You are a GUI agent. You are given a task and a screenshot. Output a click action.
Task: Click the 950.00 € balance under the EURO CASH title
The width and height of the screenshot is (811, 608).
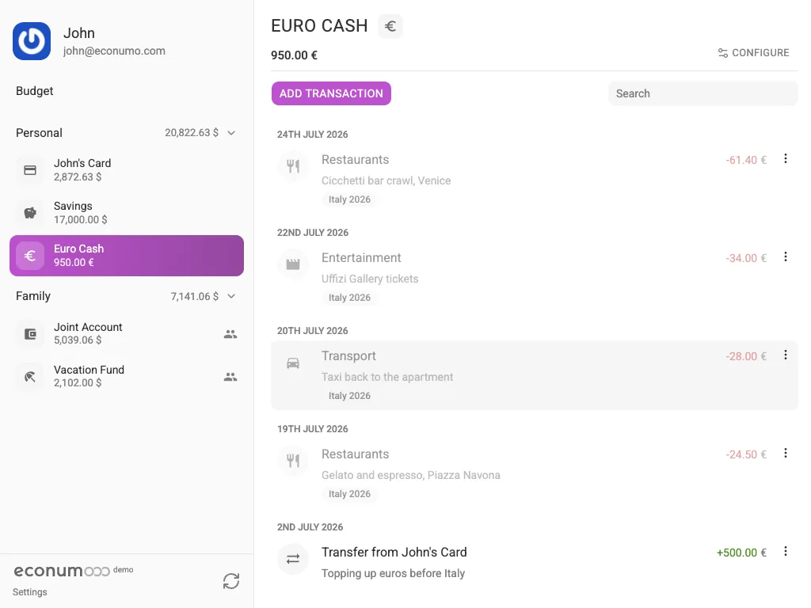(295, 55)
